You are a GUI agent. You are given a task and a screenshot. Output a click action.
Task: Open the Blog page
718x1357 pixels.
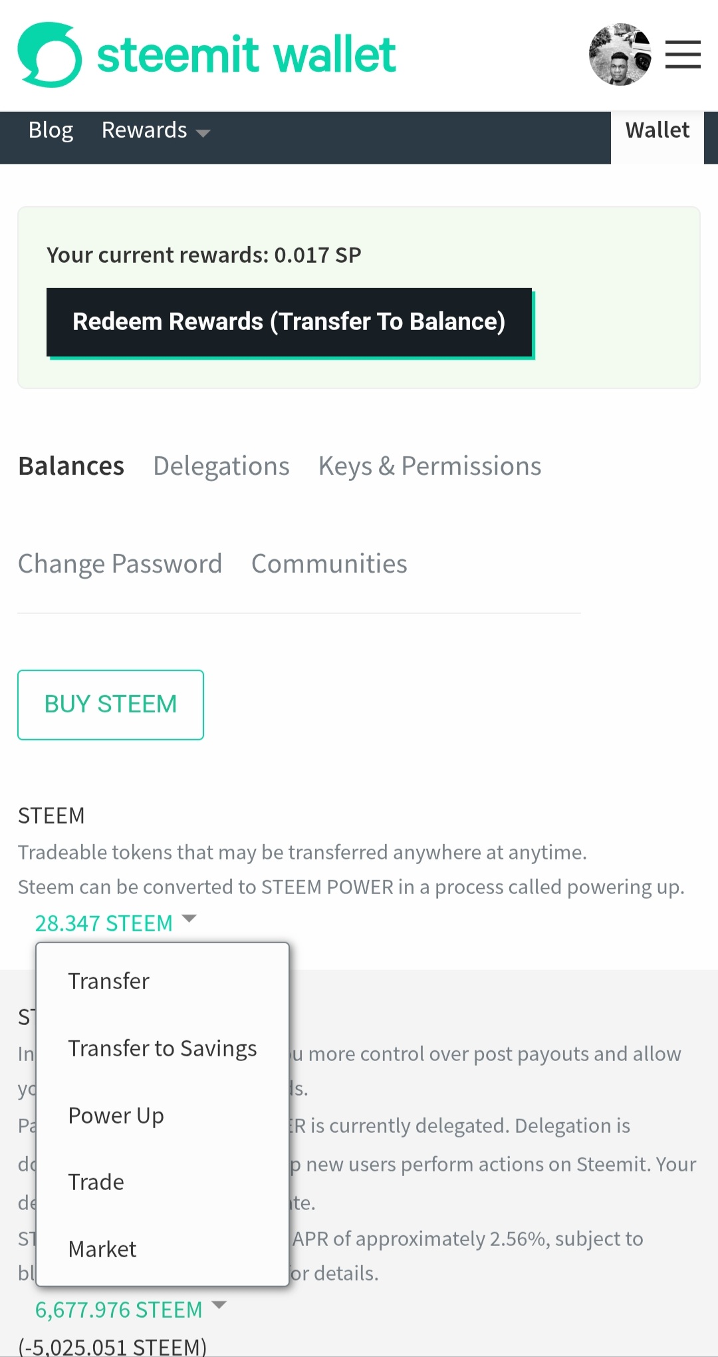pyautogui.click(x=51, y=130)
